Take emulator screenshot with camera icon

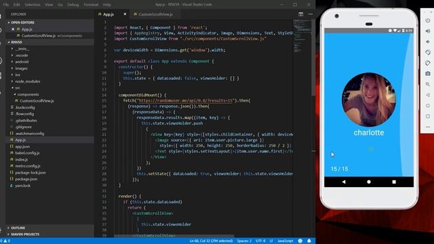tap(428, 74)
